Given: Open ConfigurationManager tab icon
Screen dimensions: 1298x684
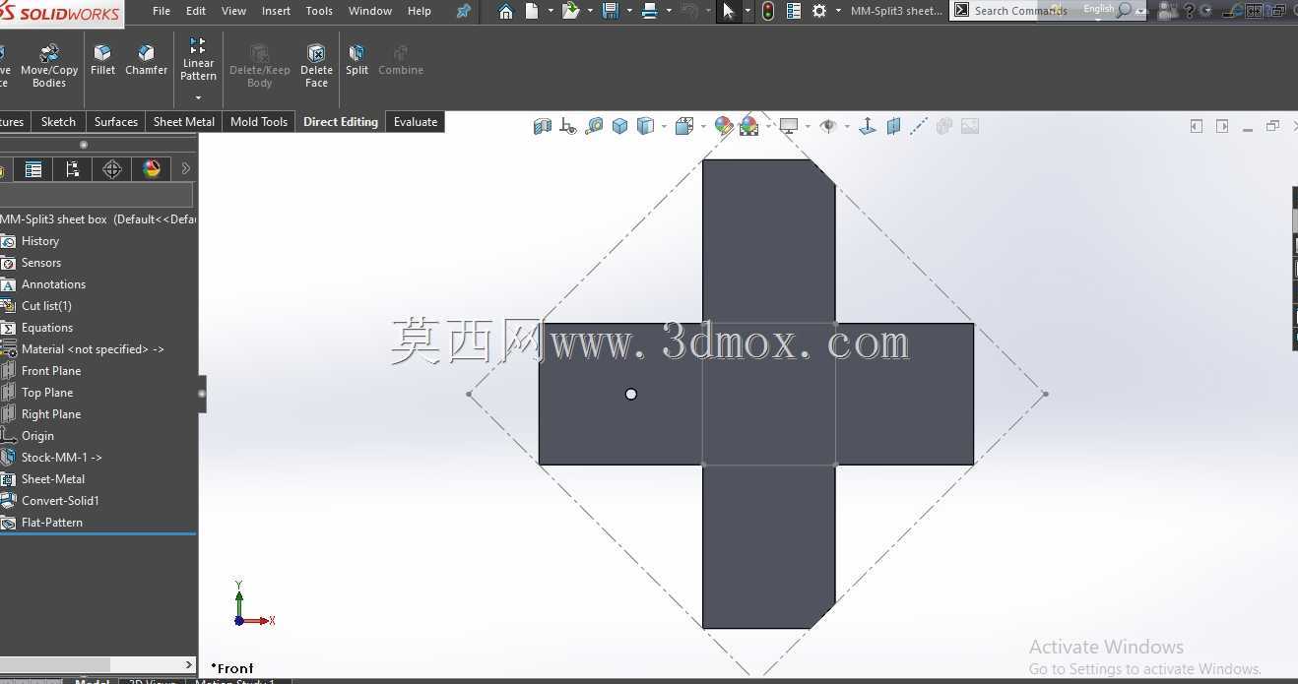Looking at the screenshot, I should 73,169.
